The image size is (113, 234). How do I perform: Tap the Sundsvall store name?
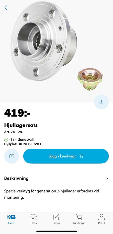click(26, 140)
